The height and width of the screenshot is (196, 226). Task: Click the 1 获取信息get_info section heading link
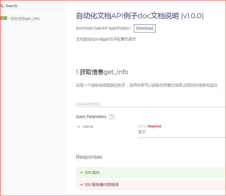[x=102, y=72]
